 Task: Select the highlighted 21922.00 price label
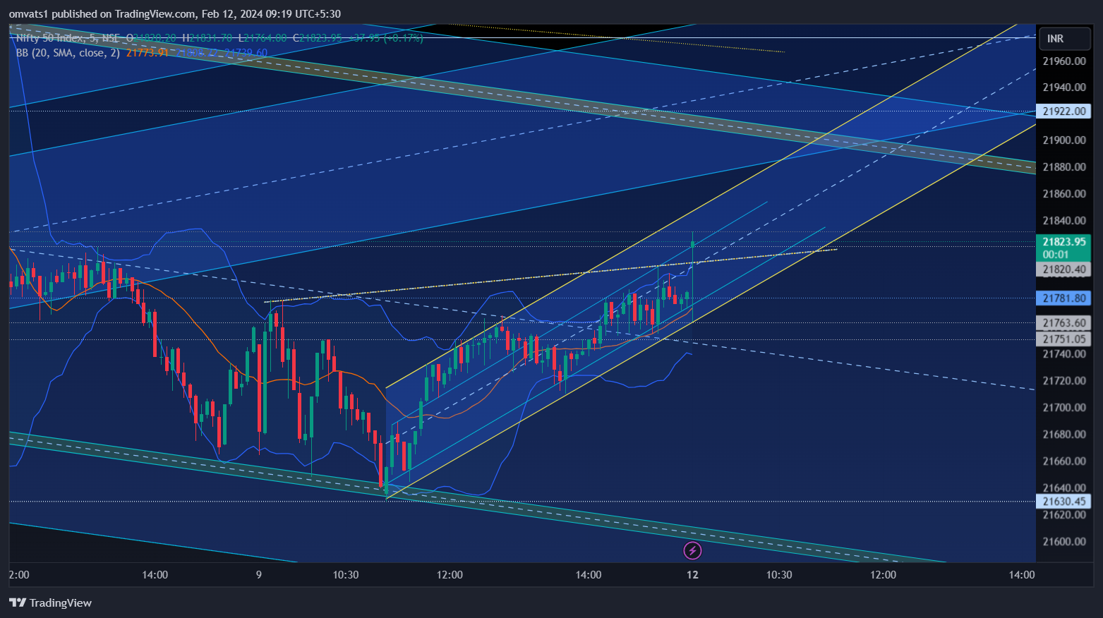[1063, 111]
